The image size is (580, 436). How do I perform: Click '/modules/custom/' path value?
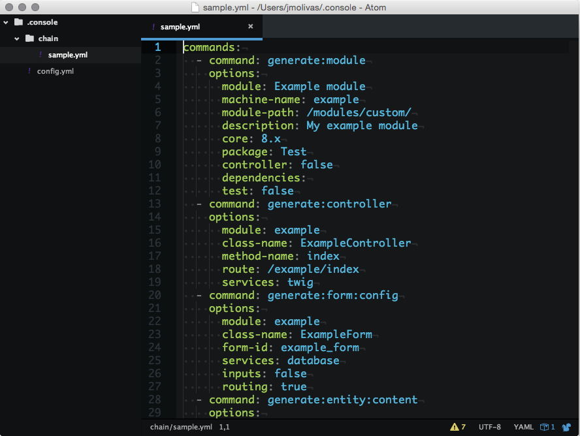click(359, 113)
